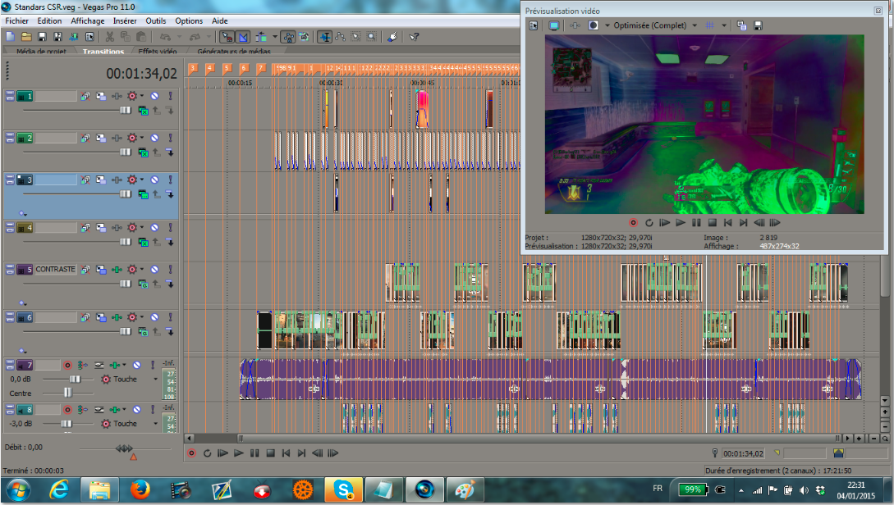Select the Zoom edit tool magnifier

pos(371,36)
